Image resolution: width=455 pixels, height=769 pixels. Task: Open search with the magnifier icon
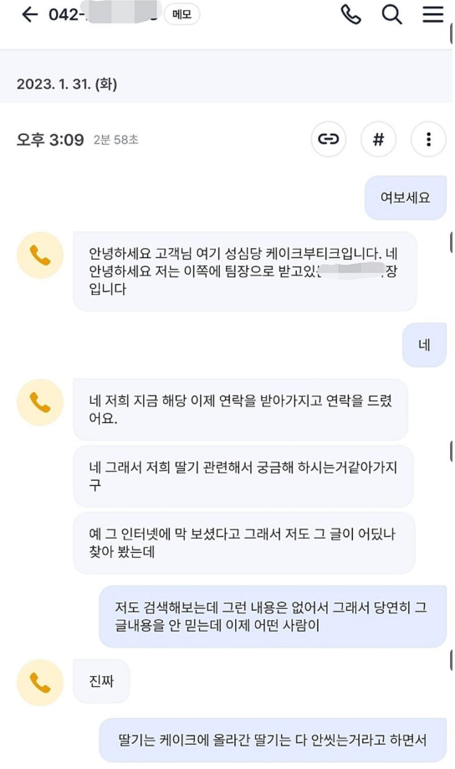[391, 15]
